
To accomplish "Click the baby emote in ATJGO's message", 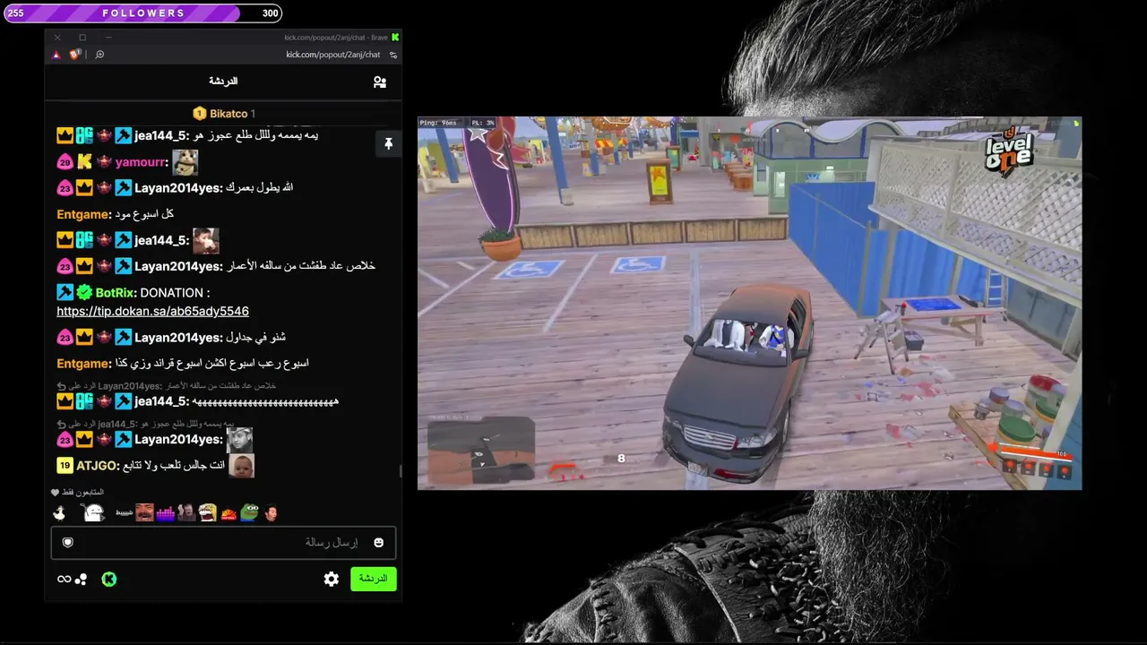I will coord(241,466).
